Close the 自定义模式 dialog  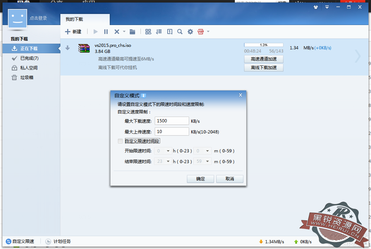tap(241, 95)
